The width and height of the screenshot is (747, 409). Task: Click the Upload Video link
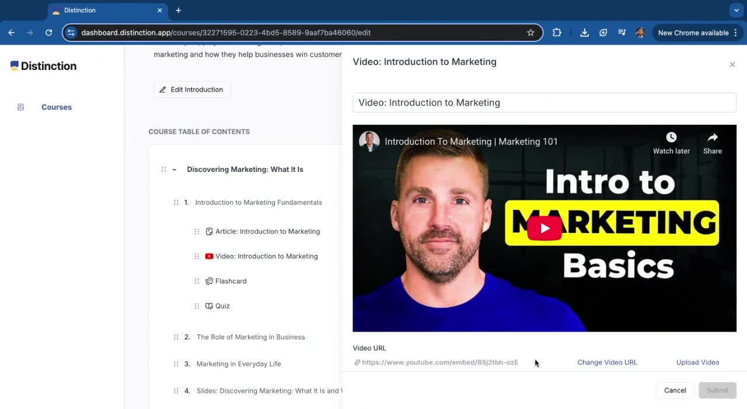697,362
